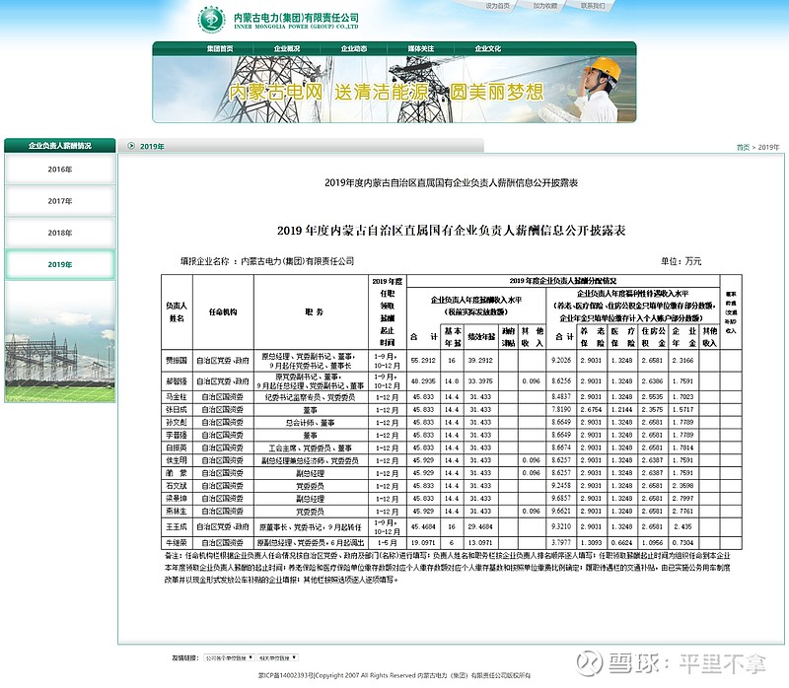Open the 企业文化 navigation menu item
The width and height of the screenshot is (789, 688).
click(487, 48)
